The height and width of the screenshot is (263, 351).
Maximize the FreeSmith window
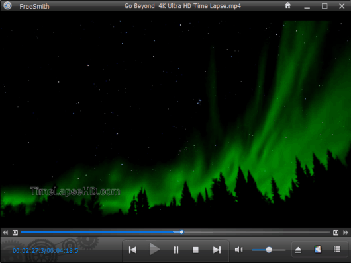click(x=325, y=6)
